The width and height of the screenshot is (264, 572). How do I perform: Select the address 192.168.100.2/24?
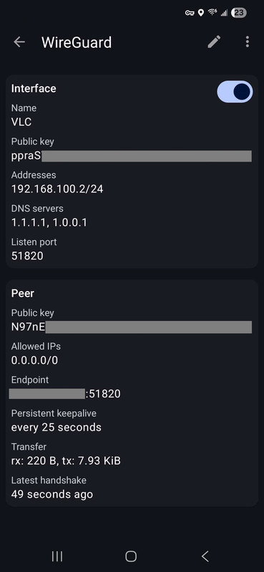point(57,189)
